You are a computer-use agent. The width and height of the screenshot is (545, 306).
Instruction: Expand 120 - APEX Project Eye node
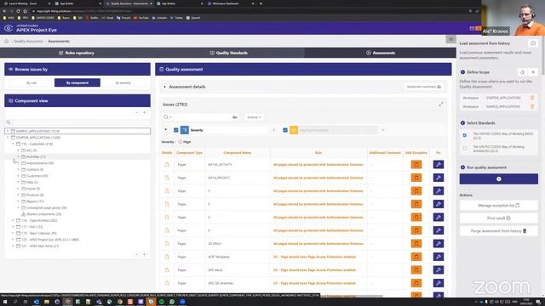(x=13, y=240)
